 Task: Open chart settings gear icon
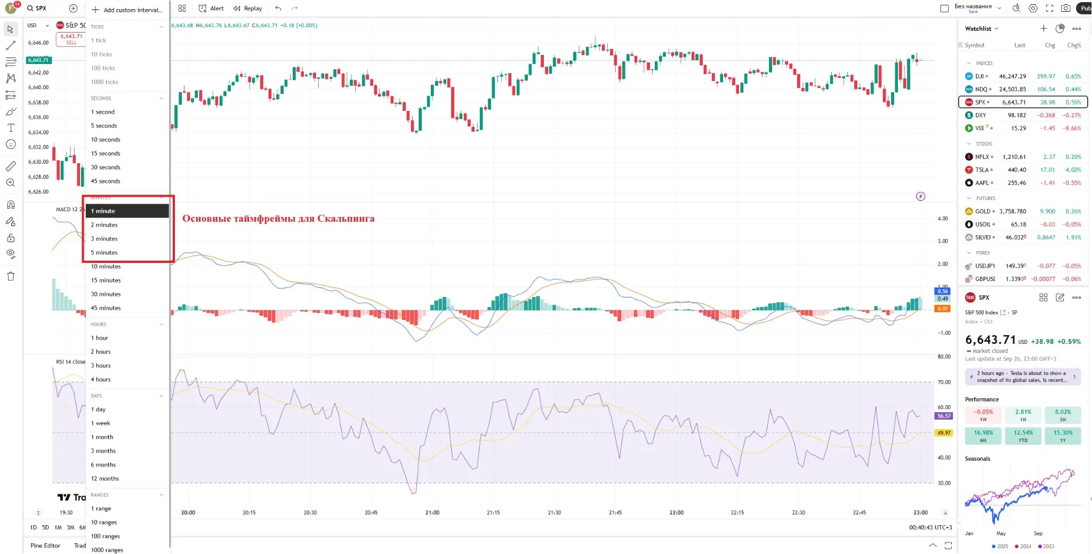[x=1033, y=8]
